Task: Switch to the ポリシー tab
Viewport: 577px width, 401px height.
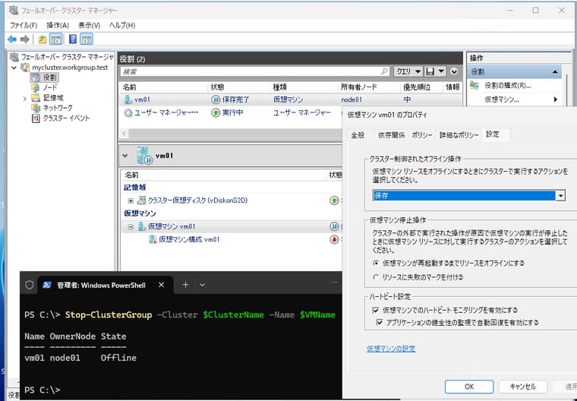Action: pos(422,135)
